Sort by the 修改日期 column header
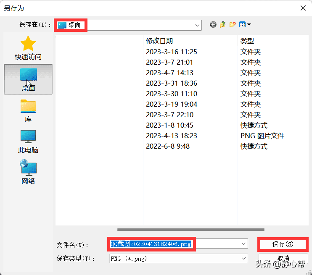Viewport: 312px width, 275px height. [x=159, y=41]
